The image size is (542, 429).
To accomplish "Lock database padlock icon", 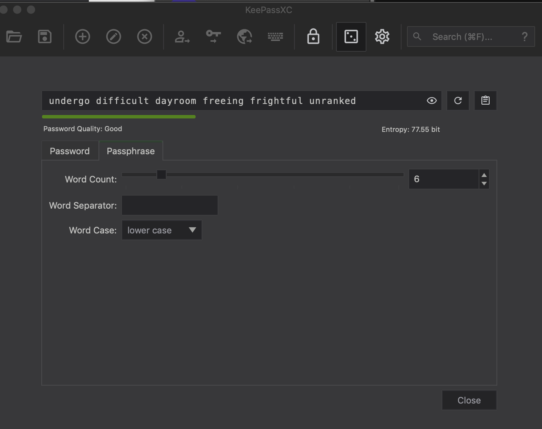I will pos(313,36).
